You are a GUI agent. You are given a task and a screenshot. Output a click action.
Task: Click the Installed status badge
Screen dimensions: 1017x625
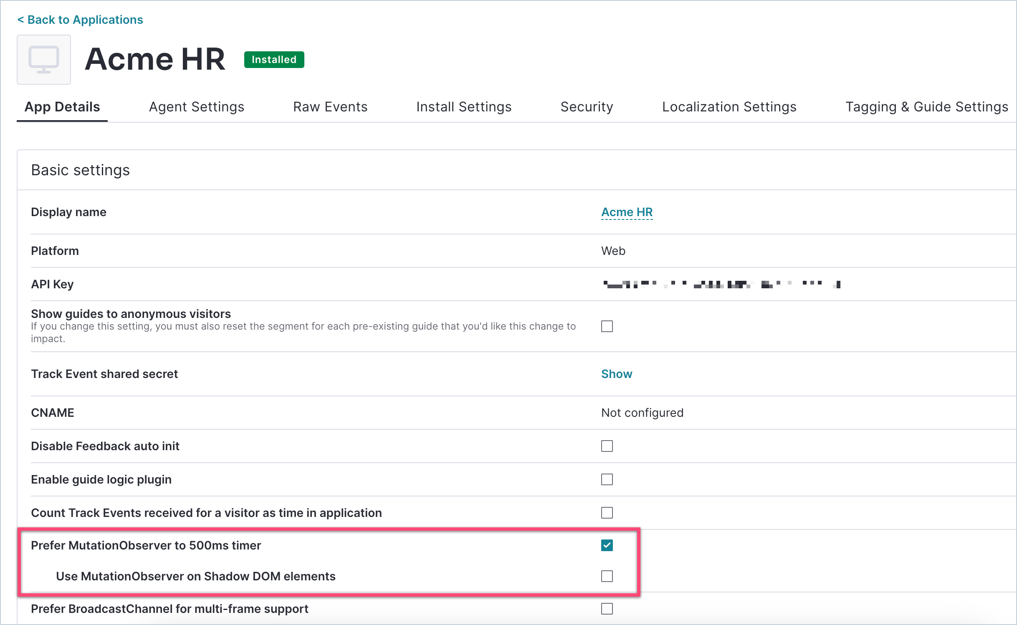(274, 60)
